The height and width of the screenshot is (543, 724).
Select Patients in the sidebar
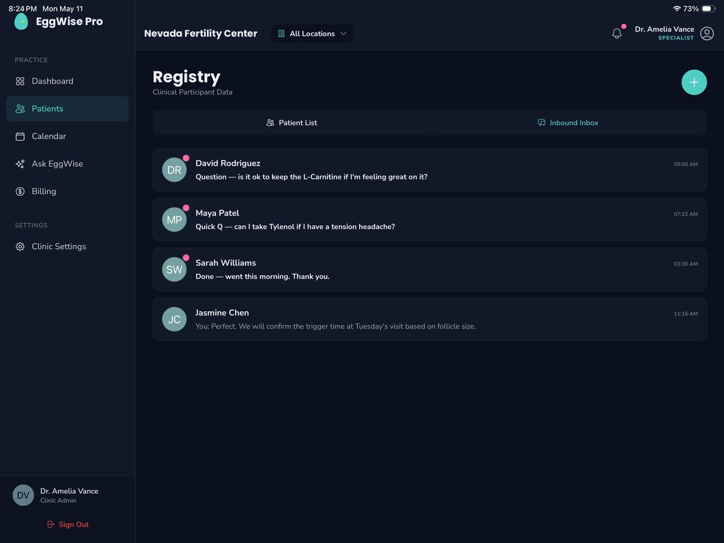tap(67, 109)
